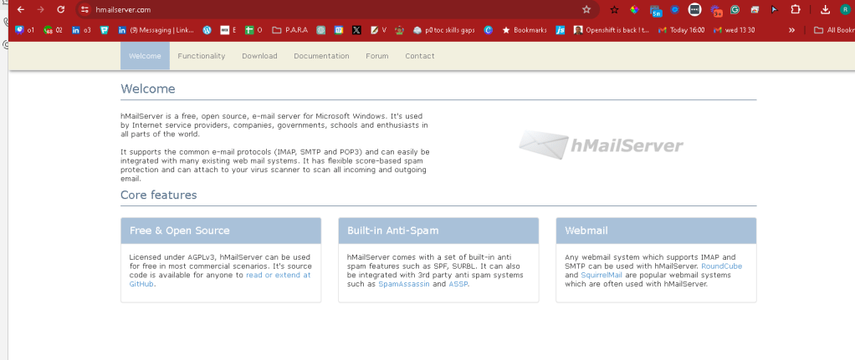Click the Free & Open Source card header
855x360 pixels.
point(221,231)
